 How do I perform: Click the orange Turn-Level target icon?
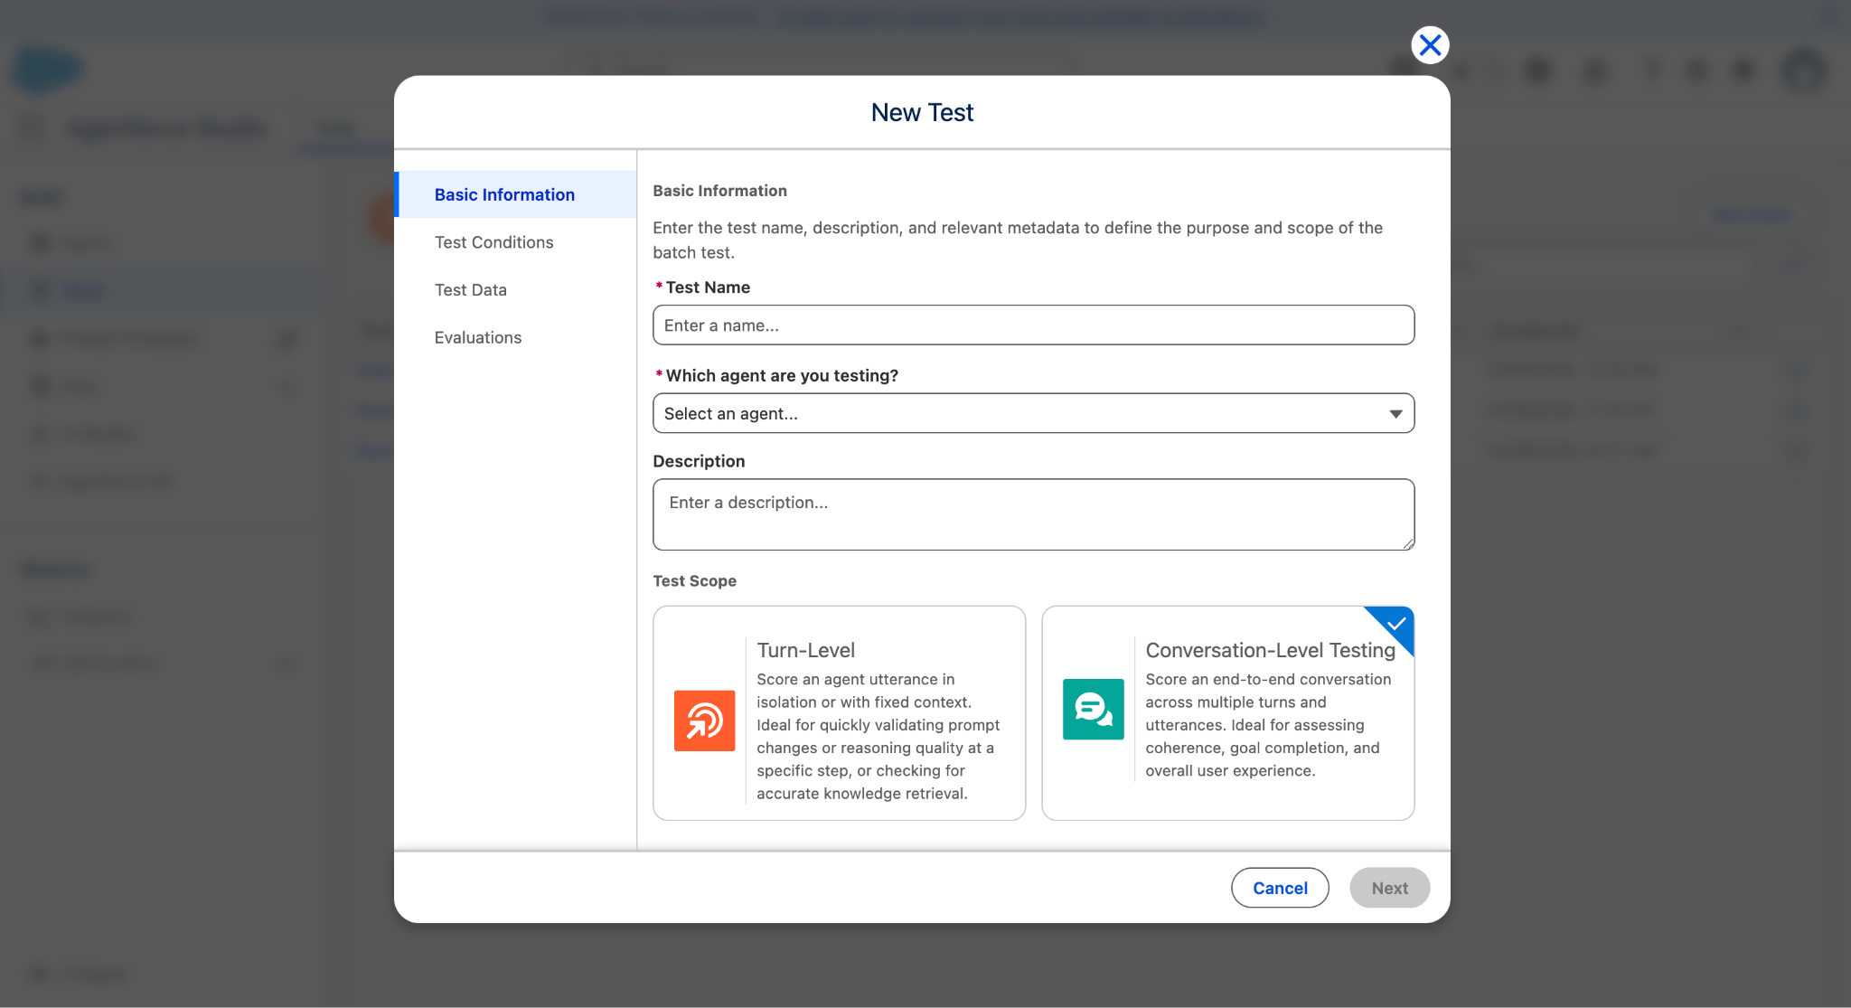click(704, 721)
